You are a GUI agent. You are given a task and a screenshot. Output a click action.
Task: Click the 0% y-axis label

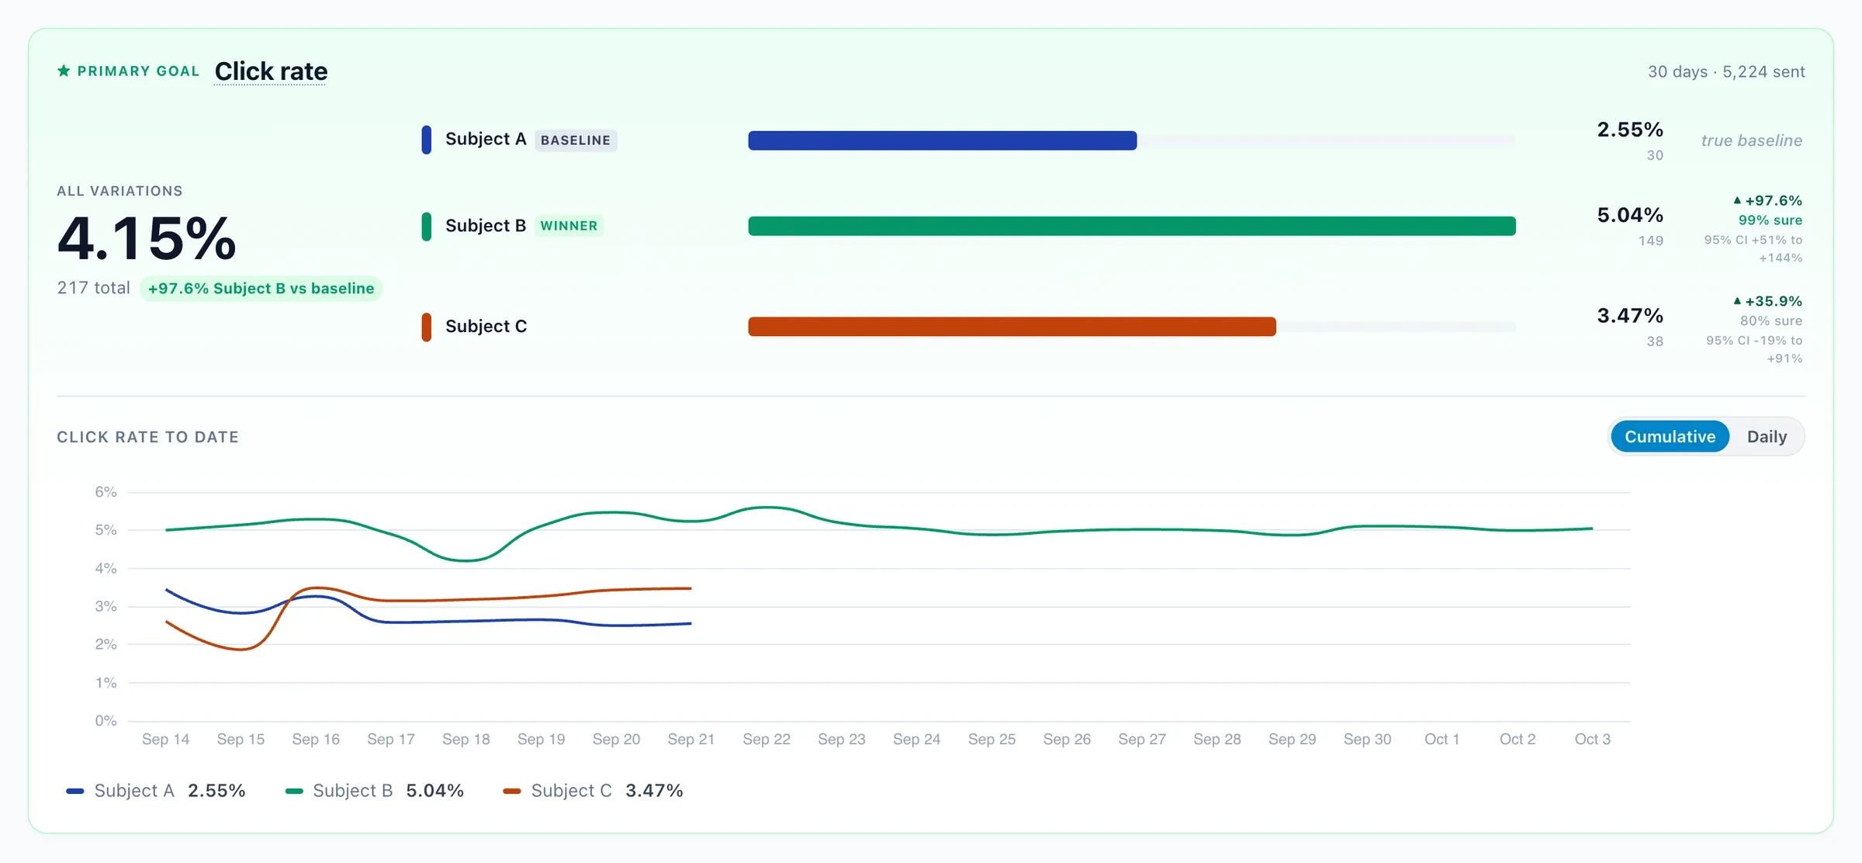(x=106, y=721)
